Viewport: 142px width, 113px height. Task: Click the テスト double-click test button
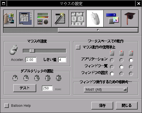coord(25,88)
